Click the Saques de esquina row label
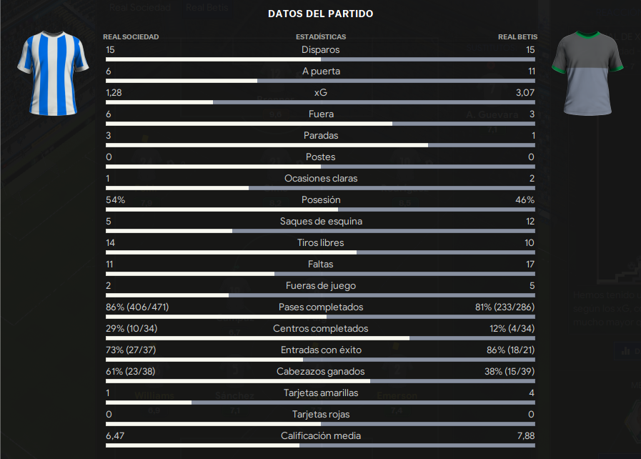The height and width of the screenshot is (459, 641). click(321, 222)
